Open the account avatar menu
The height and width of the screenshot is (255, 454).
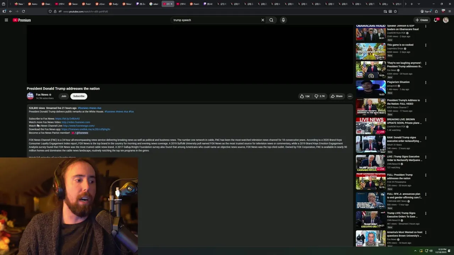tap(446, 20)
